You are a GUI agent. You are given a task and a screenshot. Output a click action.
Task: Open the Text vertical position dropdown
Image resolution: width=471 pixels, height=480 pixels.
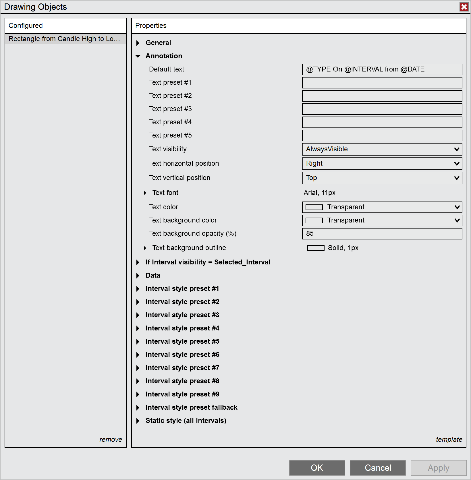click(382, 178)
